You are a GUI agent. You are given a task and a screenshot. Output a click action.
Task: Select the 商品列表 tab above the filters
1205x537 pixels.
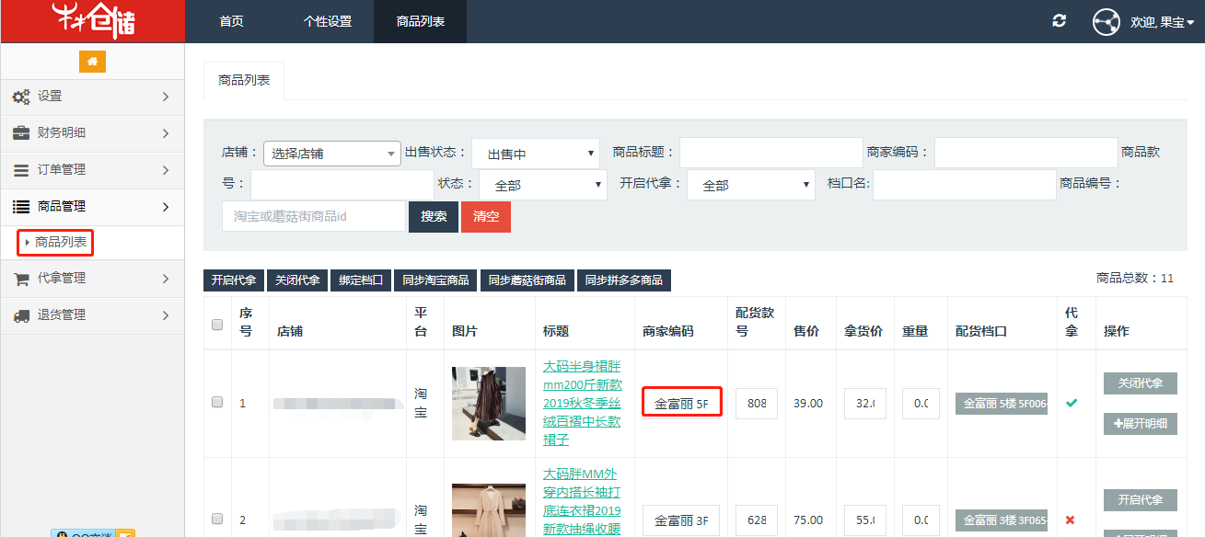244,81
